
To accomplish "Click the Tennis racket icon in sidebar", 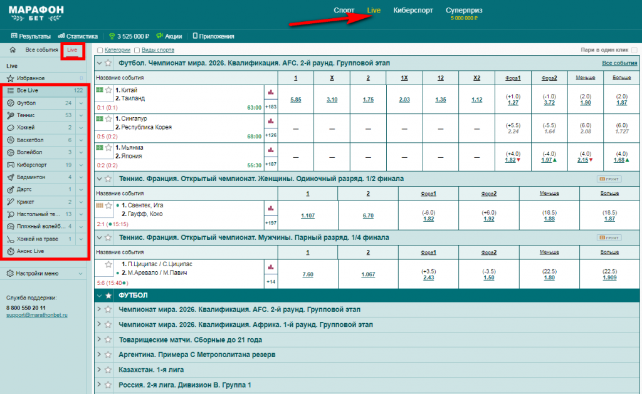I will point(11,115).
